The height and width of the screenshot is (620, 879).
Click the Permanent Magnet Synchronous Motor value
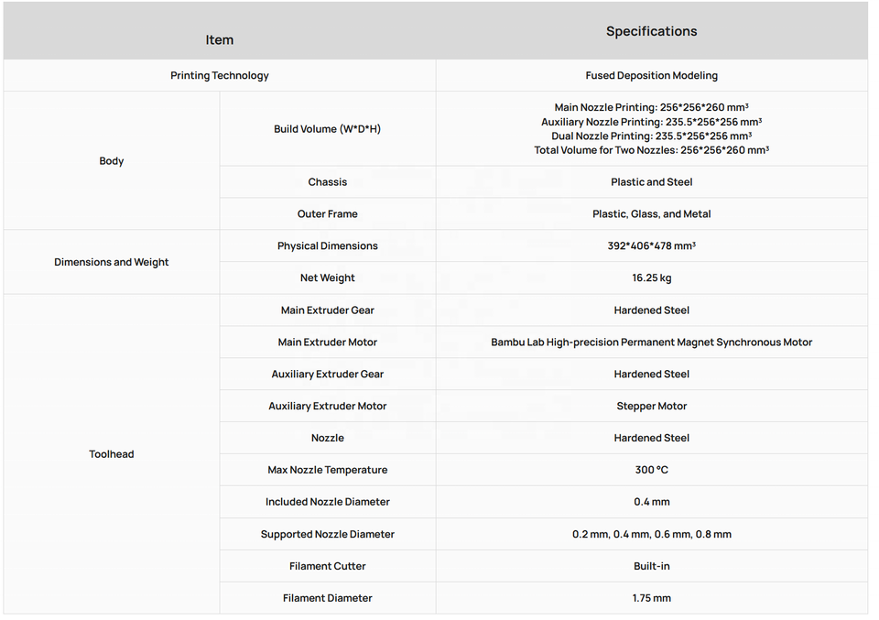coord(651,343)
